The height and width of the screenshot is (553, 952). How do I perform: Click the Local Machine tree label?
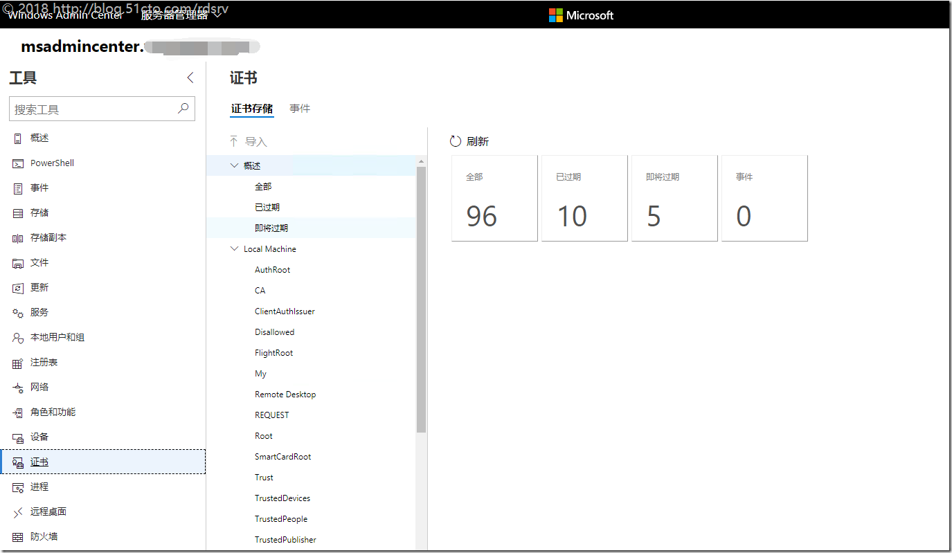click(x=270, y=248)
